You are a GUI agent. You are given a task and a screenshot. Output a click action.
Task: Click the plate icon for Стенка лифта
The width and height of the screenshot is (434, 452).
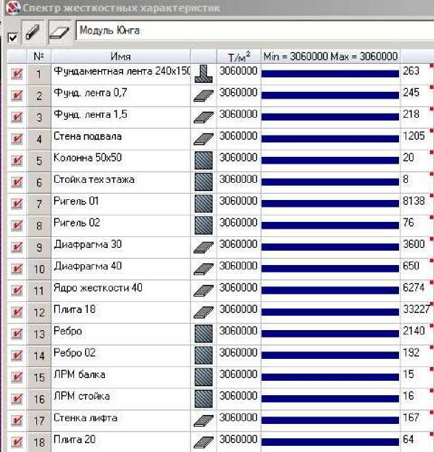pos(204,420)
